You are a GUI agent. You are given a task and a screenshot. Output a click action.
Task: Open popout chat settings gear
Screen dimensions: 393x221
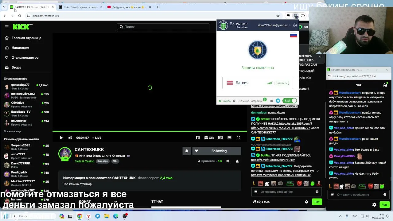[x=374, y=205]
